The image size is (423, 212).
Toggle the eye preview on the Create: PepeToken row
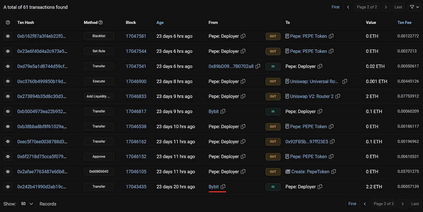click(x=8, y=171)
